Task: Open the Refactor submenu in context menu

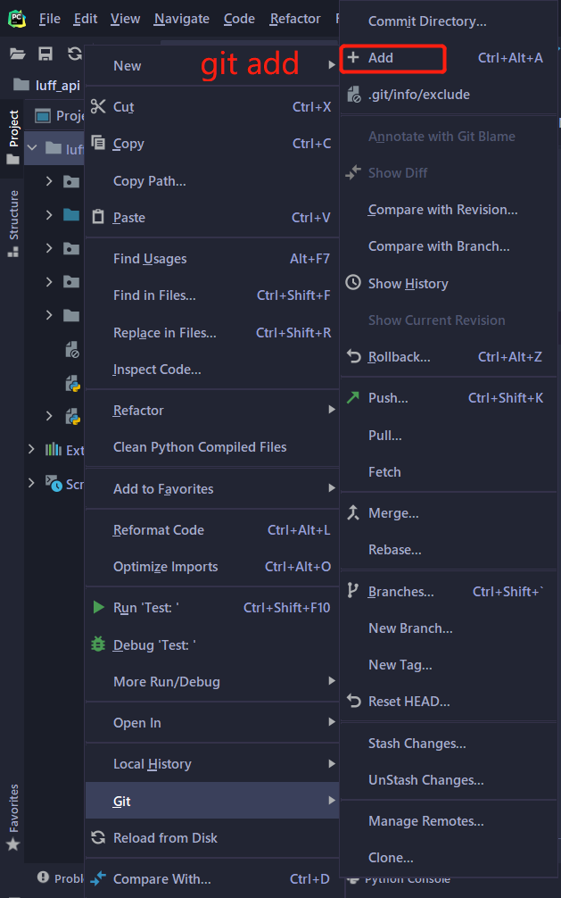Action: (211, 410)
